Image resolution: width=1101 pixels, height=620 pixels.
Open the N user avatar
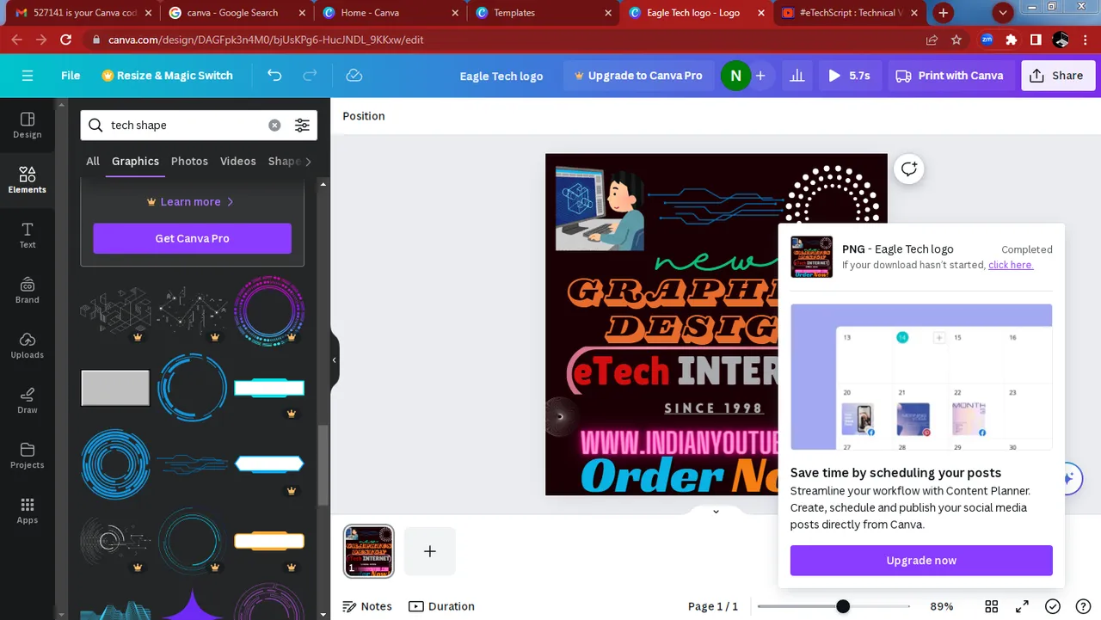(735, 76)
